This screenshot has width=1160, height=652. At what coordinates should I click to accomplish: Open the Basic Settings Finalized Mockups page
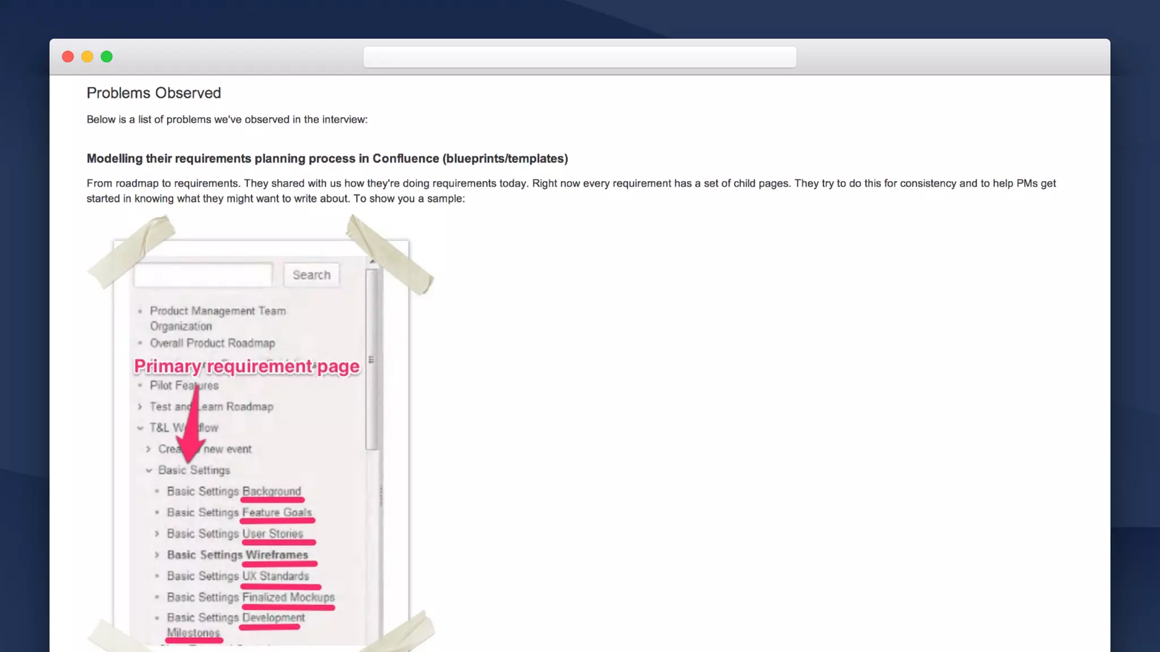(250, 597)
